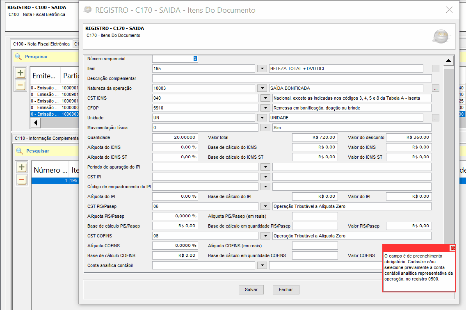
Task: Edit the Quantidade field showing 20,00000
Action: (175, 137)
